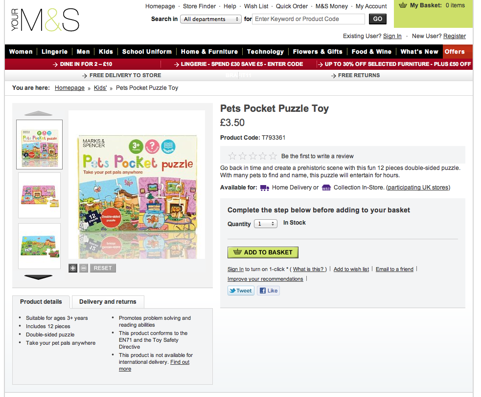Screen dimensions: 481x397
Task: Click the Dine in for 2 - £10 promo
Action: pos(83,64)
